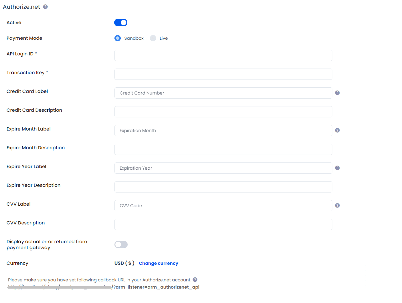
Task: Click the Authorize.net section heading
Action: point(22,7)
